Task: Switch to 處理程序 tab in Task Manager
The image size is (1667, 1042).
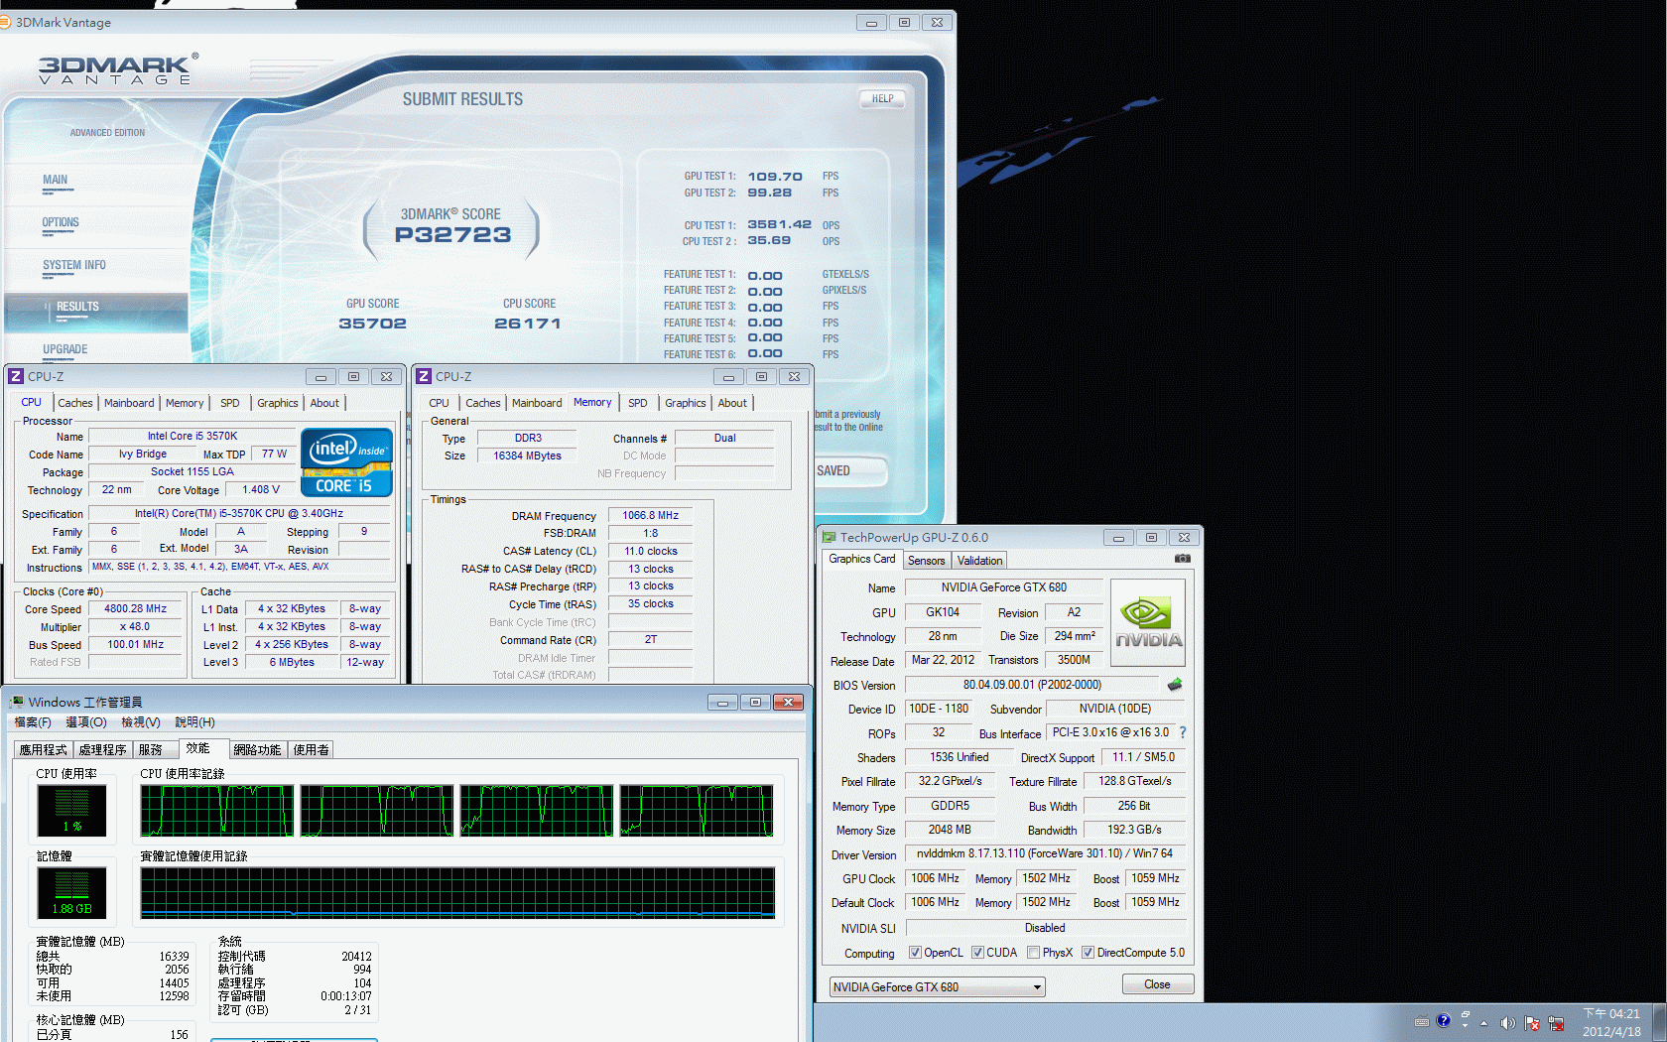Action: tap(103, 750)
